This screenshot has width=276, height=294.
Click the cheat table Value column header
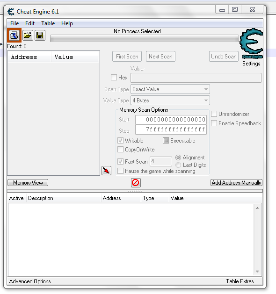click(x=215, y=198)
